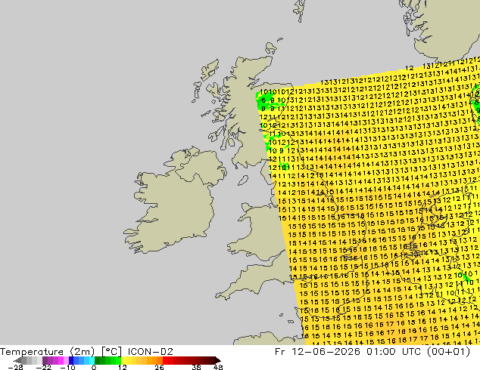Click the "Temperature (2m)" title text

pos(48,352)
